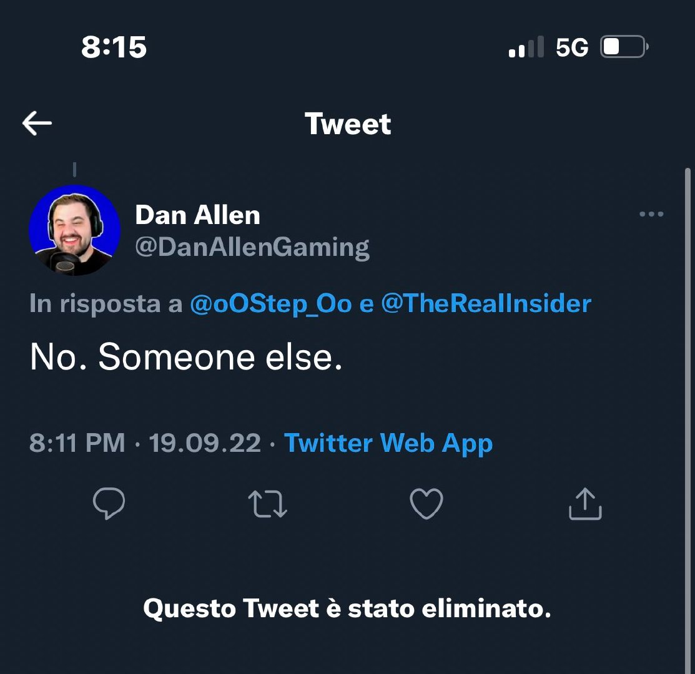The image size is (695, 674).
Task: Select the tweet text "No. Someone else."
Action: coord(186,358)
